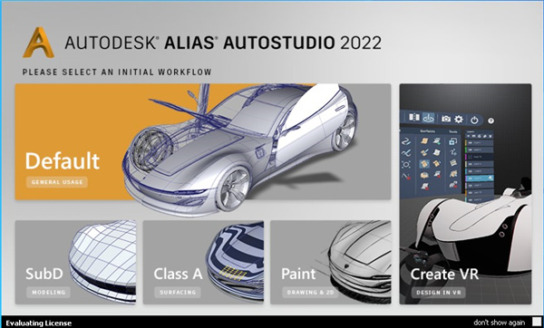Tick the don't show again checkbox
Screen dimensions: 544x328
tap(537, 322)
